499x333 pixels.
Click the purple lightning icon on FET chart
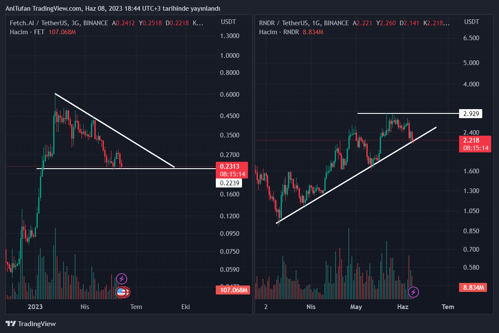tap(121, 279)
